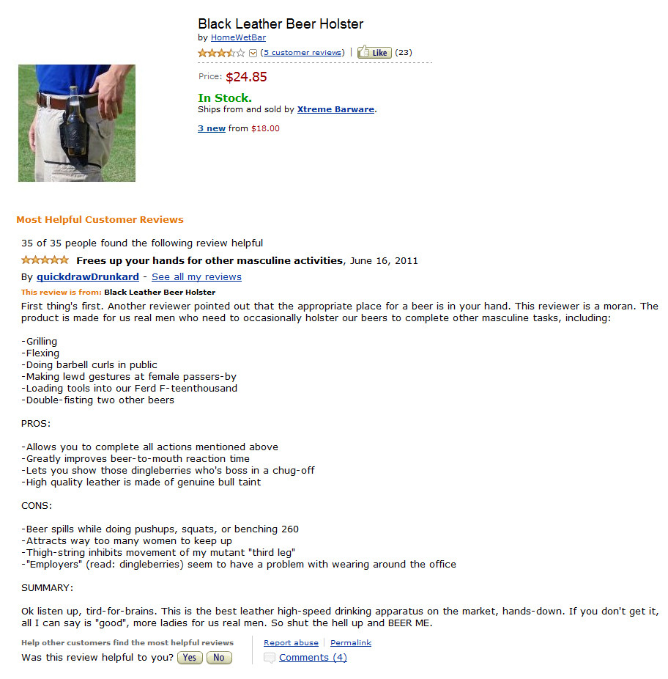Open the HomeWetBar brand link
The width and height of the screenshot is (668, 679).
click(x=238, y=37)
